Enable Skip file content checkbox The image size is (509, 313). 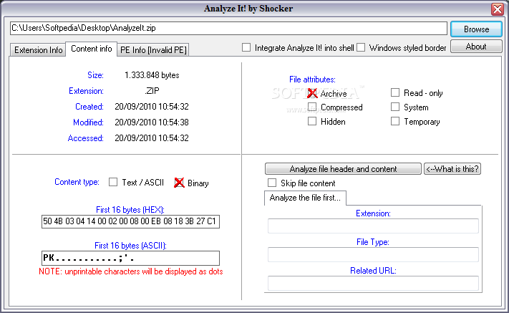coord(272,183)
